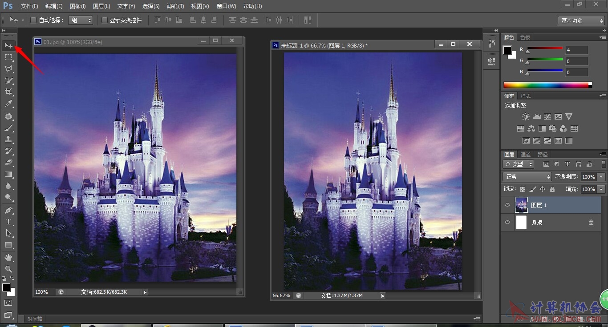
Task: Select the Brush tool
Action: [8, 128]
